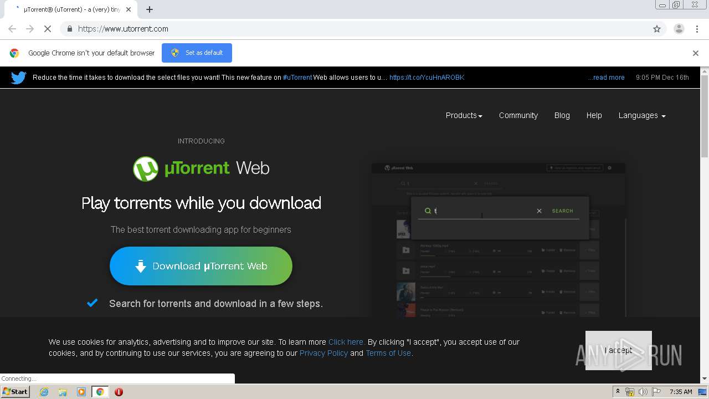Click the Chrome taskbar icon
The image size is (709, 399).
100,392
